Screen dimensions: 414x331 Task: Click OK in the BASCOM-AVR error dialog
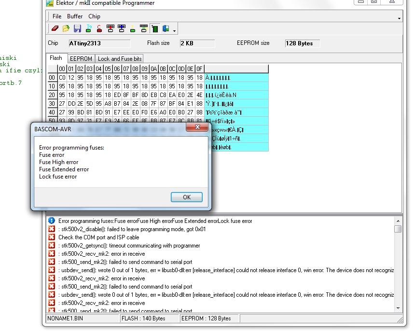click(x=187, y=197)
